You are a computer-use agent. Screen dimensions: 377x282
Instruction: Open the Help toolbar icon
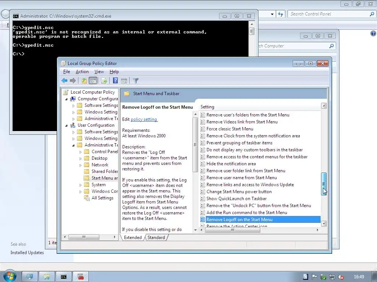point(115,80)
